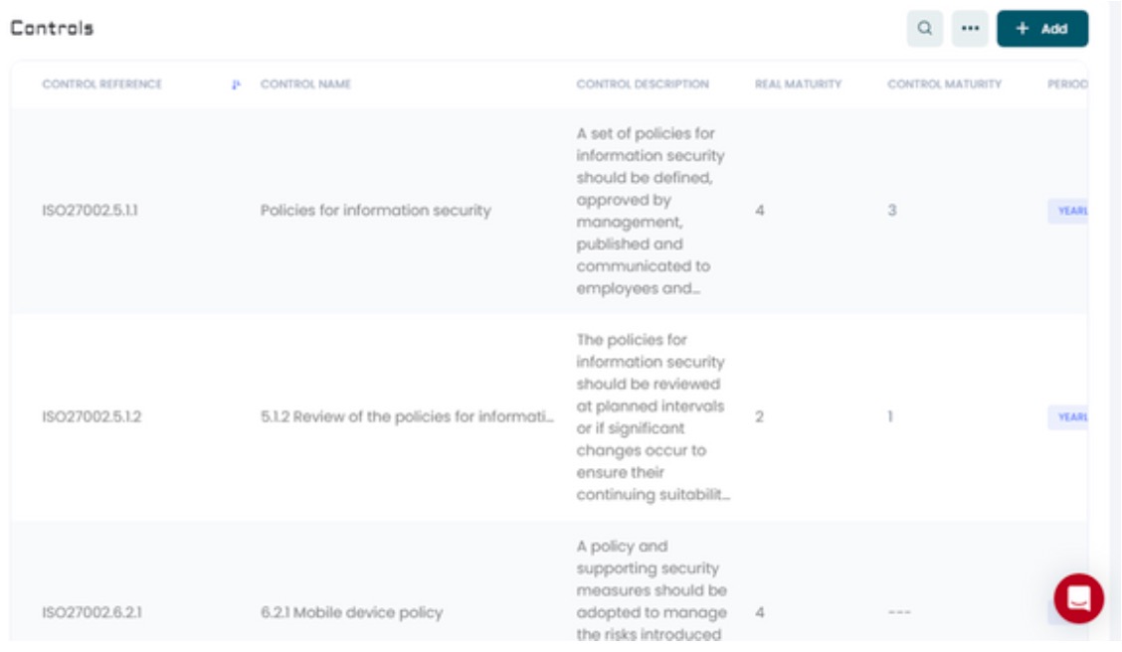Click the Yearly tag in the first row
Viewport: 1122px width, 652px height.
click(1067, 211)
